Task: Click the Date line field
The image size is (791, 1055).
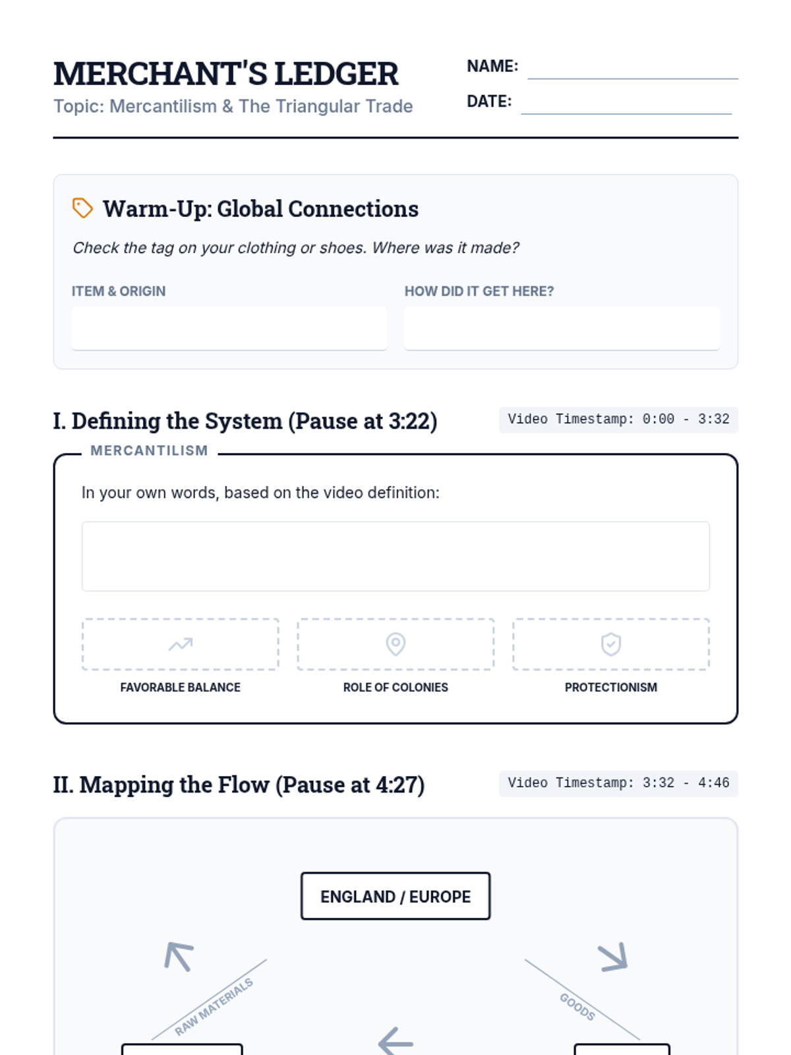Action: coord(626,104)
